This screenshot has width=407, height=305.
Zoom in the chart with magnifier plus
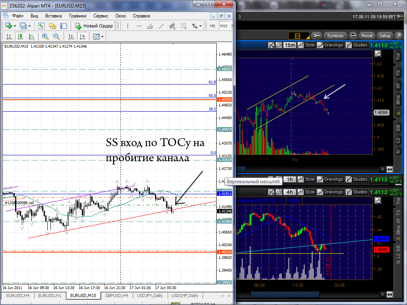click(45, 37)
